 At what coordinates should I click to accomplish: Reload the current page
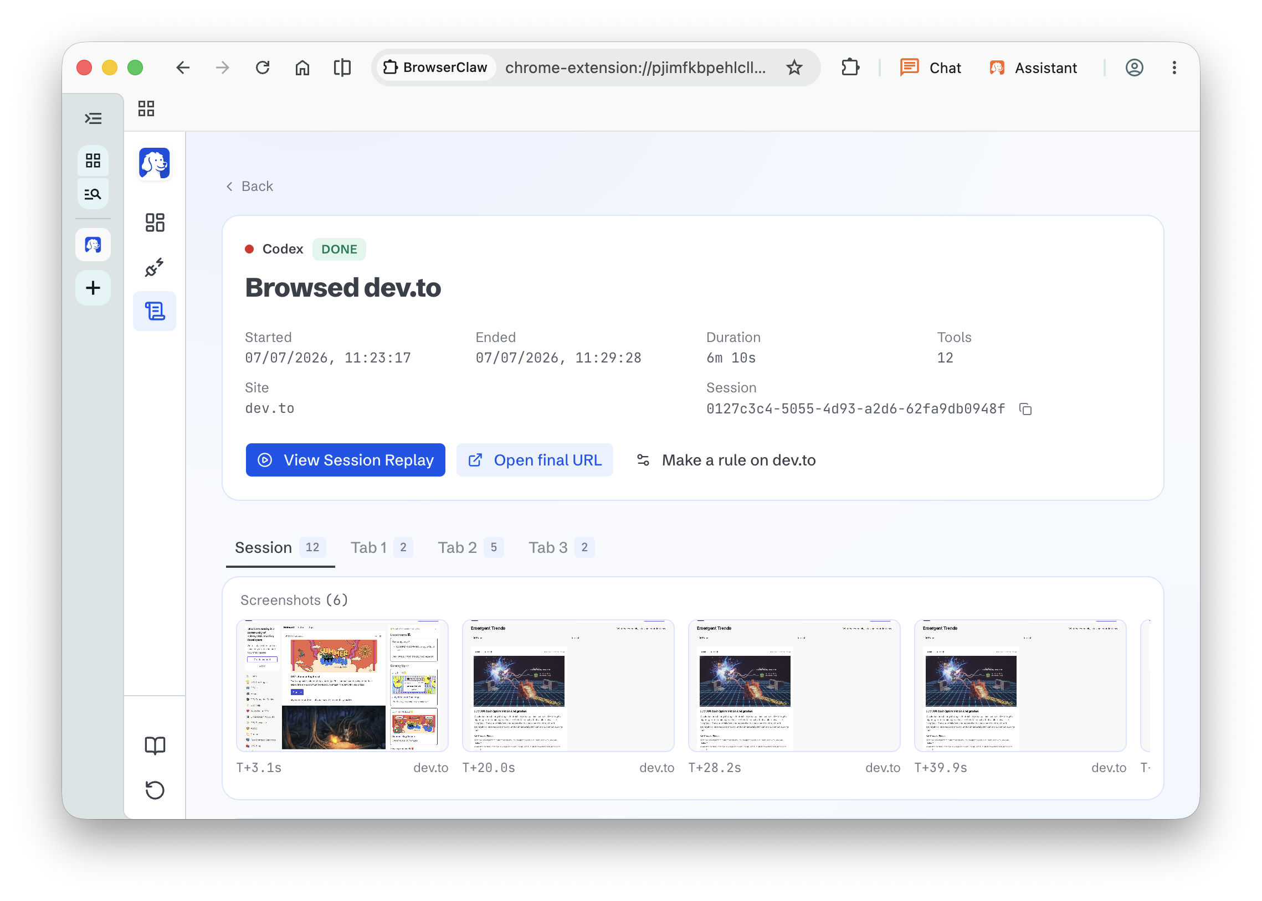[x=263, y=68]
